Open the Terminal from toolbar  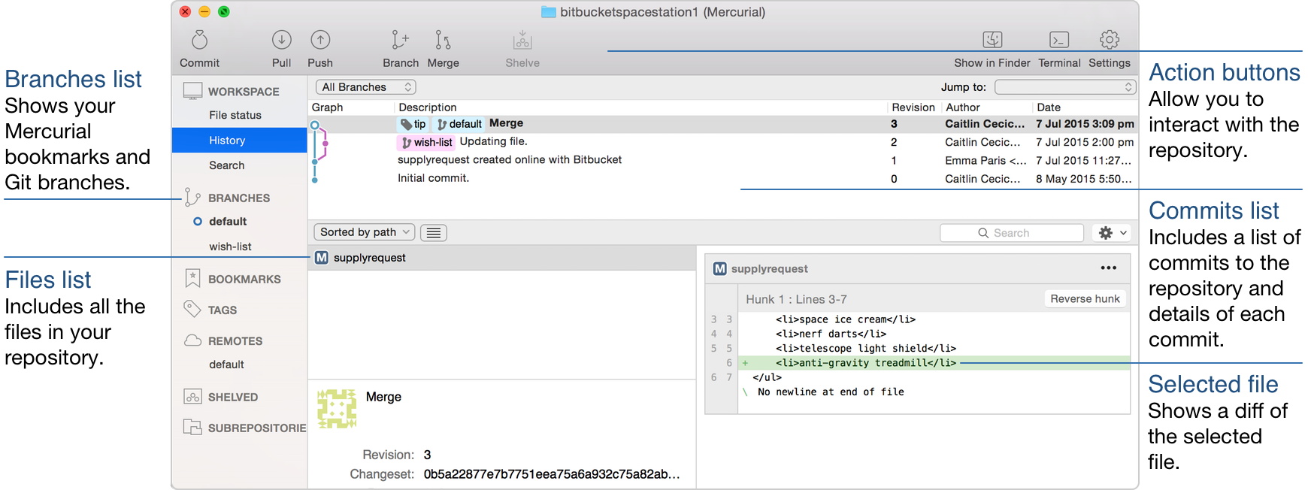coord(1059,40)
